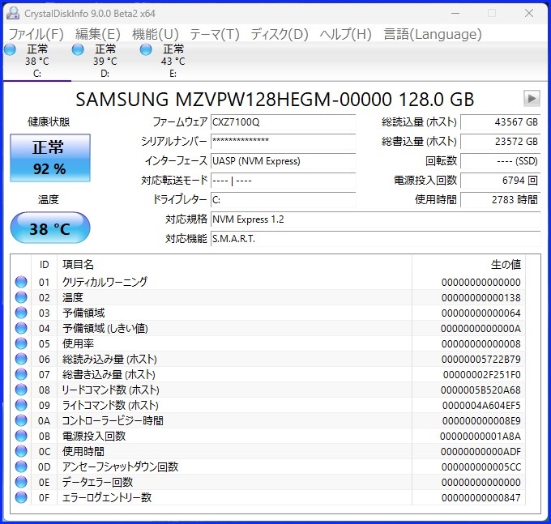This screenshot has height=524, width=551.
Task: Click the status orb for ライトコマンド数 (ホスト)
Action: (21, 405)
